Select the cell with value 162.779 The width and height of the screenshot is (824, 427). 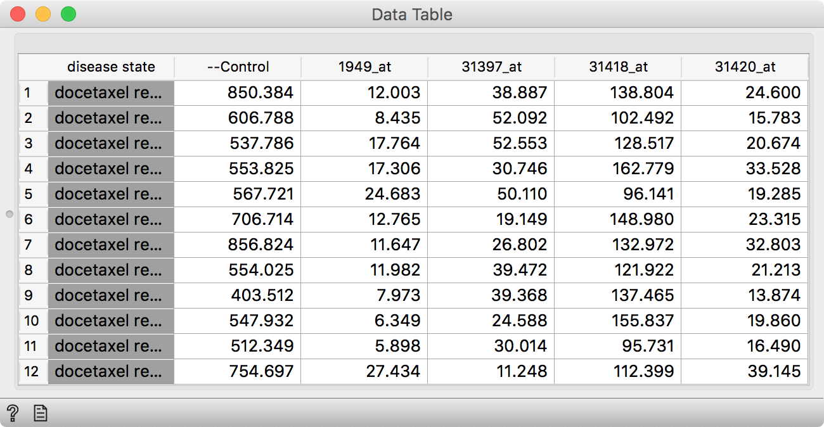point(618,169)
